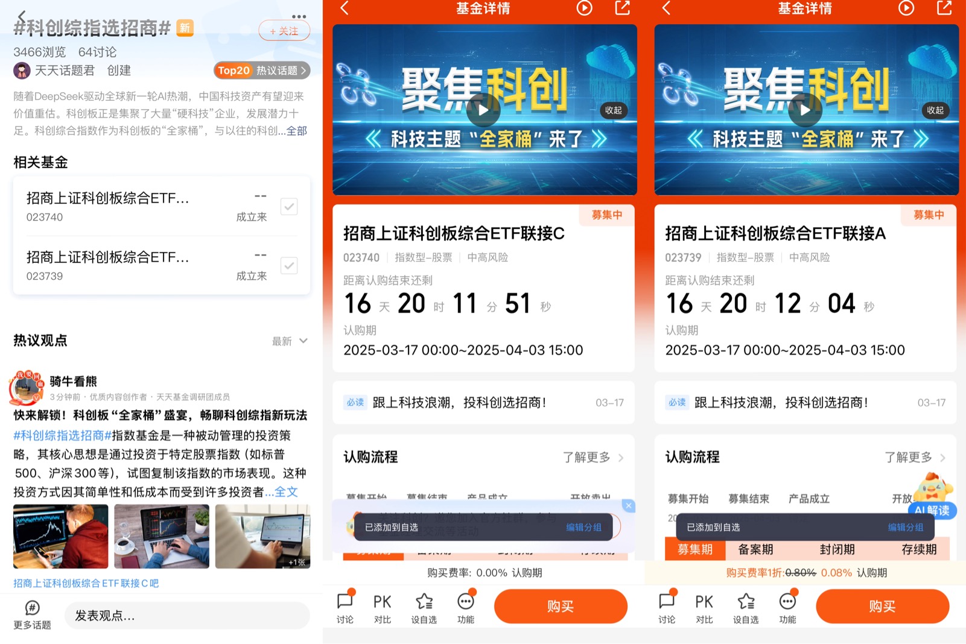Viewport: 966px width, 644px height.
Task: Open 天天话题君 creator avatar
Action: [x=22, y=71]
